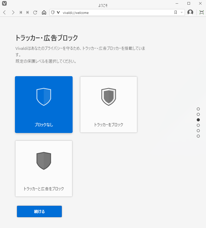Screen dimensions: 206x228
Task: Open the user profile avatar
Action: [190, 12]
